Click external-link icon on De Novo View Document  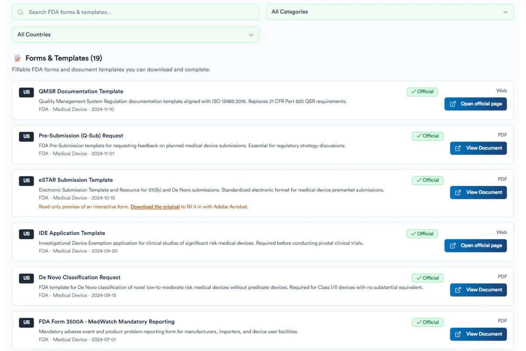pos(458,290)
